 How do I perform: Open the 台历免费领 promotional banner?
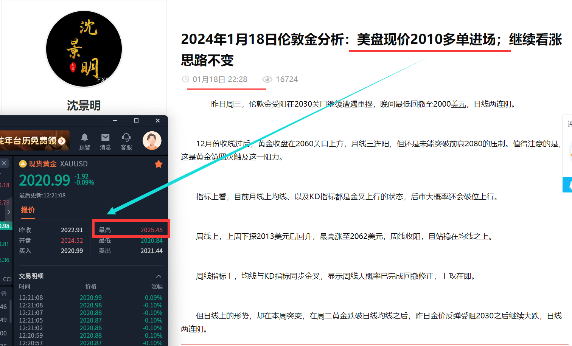pyautogui.click(x=35, y=141)
